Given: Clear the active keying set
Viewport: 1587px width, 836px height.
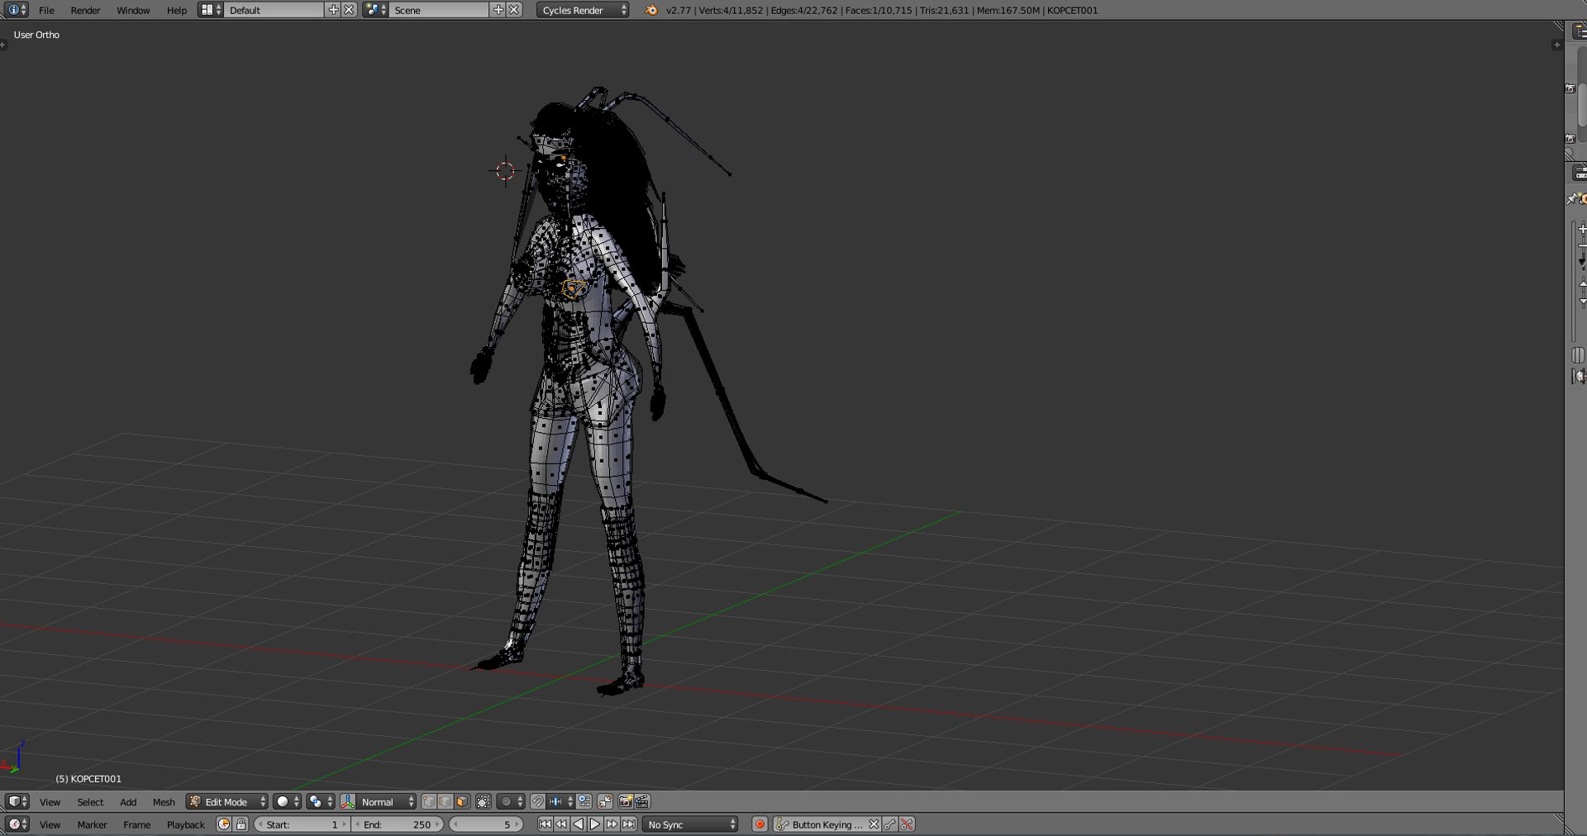Looking at the screenshot, I should [873, 824].
